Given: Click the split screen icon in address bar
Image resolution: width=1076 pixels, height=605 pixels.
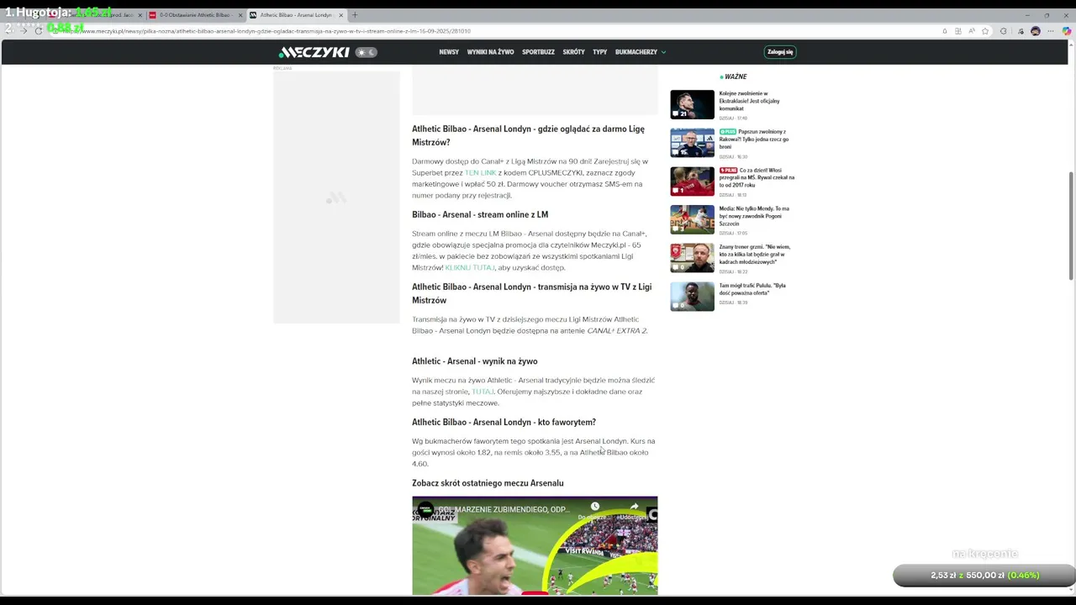Looking at the screenshot, I should 958,31.
